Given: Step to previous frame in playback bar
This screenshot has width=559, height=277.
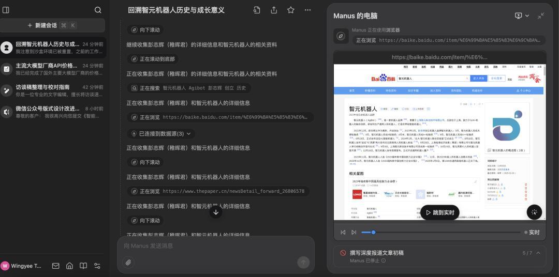Looking at the screenshot, I should tap(343, 233).
